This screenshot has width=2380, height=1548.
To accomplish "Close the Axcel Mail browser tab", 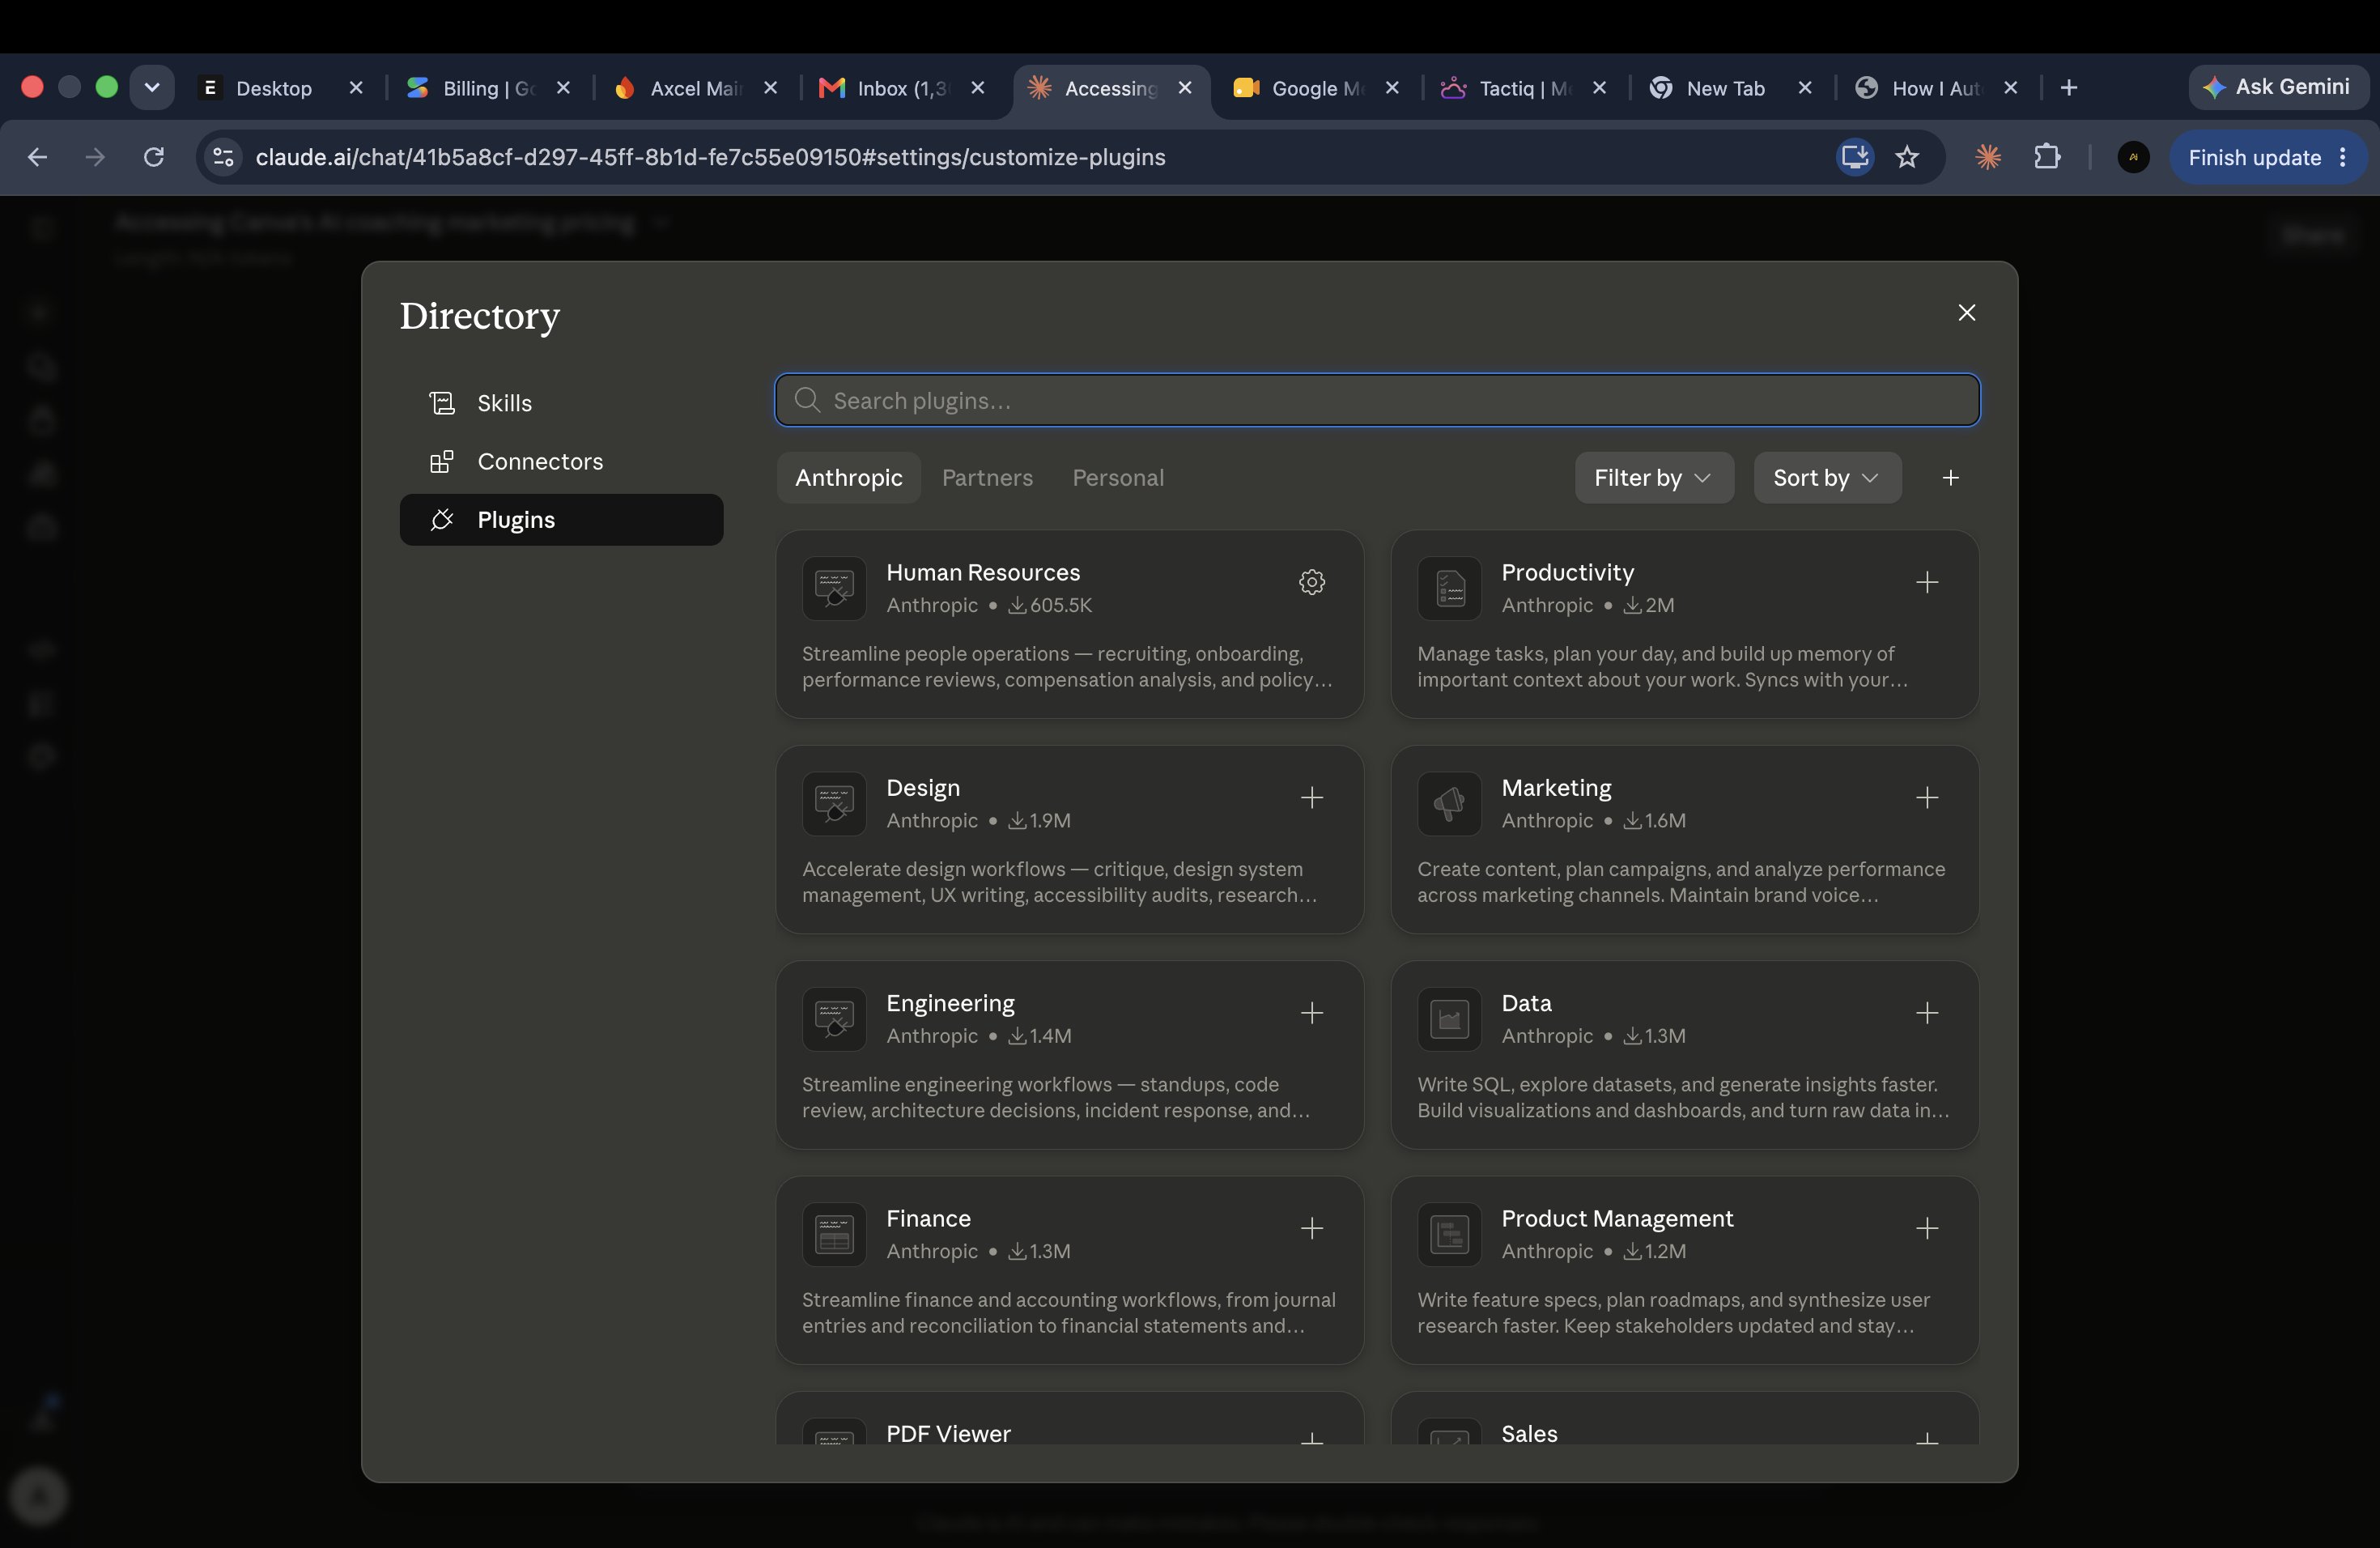I will (770, 88).
